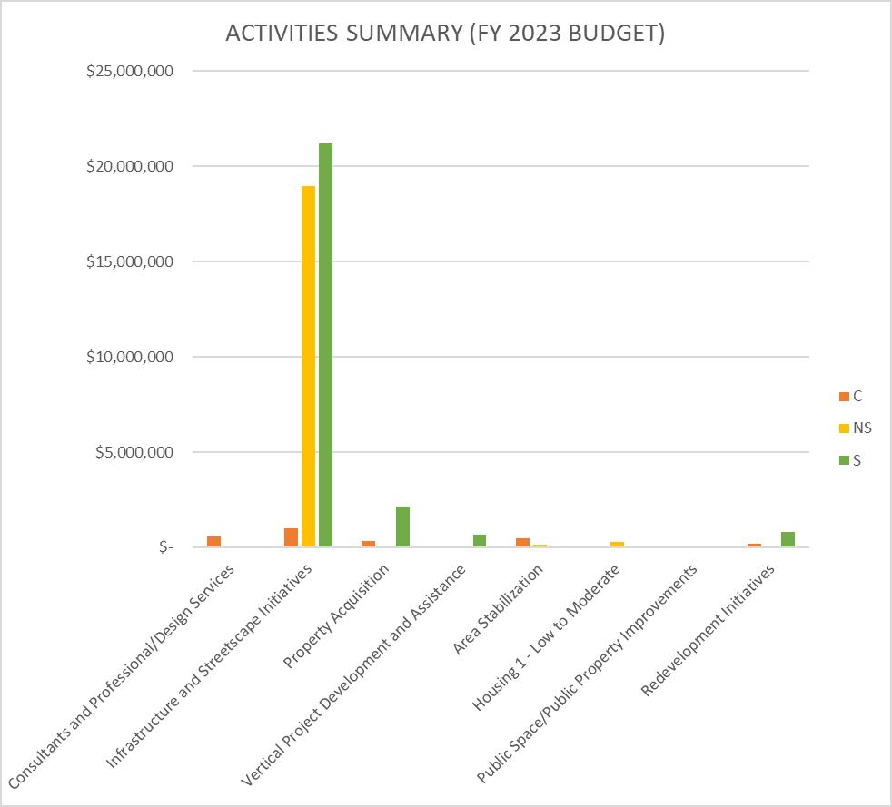Screen dimensions: 892x807
Task: Click the green Property Acquisition bar
Action: pos(402,527)
